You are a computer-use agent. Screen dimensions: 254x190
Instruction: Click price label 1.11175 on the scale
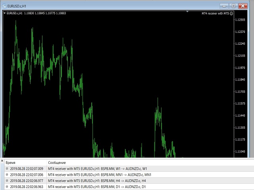point(240,139)
